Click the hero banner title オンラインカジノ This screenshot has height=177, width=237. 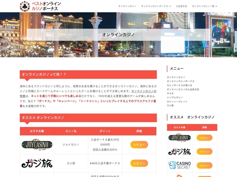(x=118, y=35)
